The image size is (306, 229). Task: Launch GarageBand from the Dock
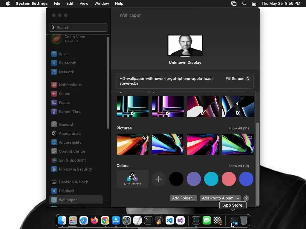[159, 220]
